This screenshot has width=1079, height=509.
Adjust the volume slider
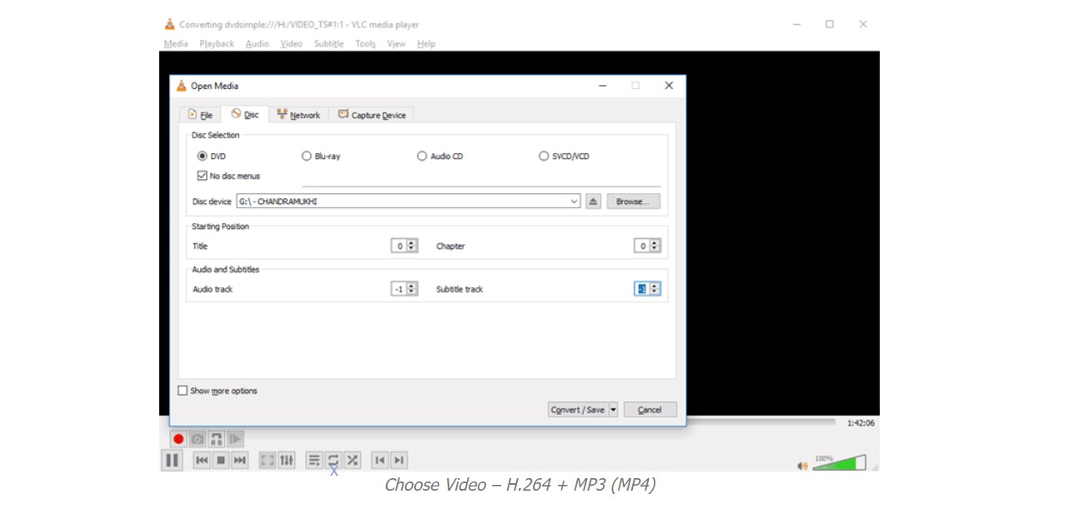[x=840, y=462]
